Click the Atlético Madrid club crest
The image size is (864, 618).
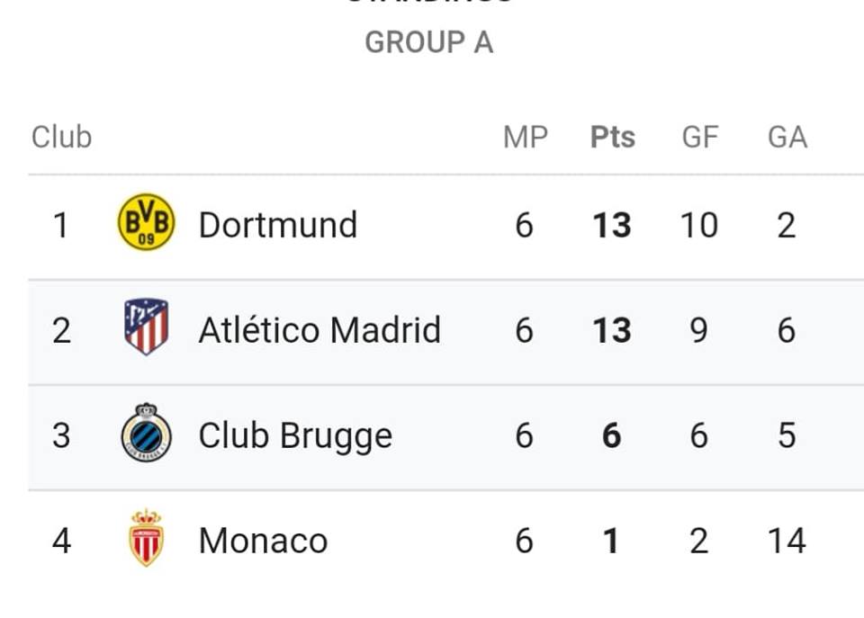[x=146, y=327]
